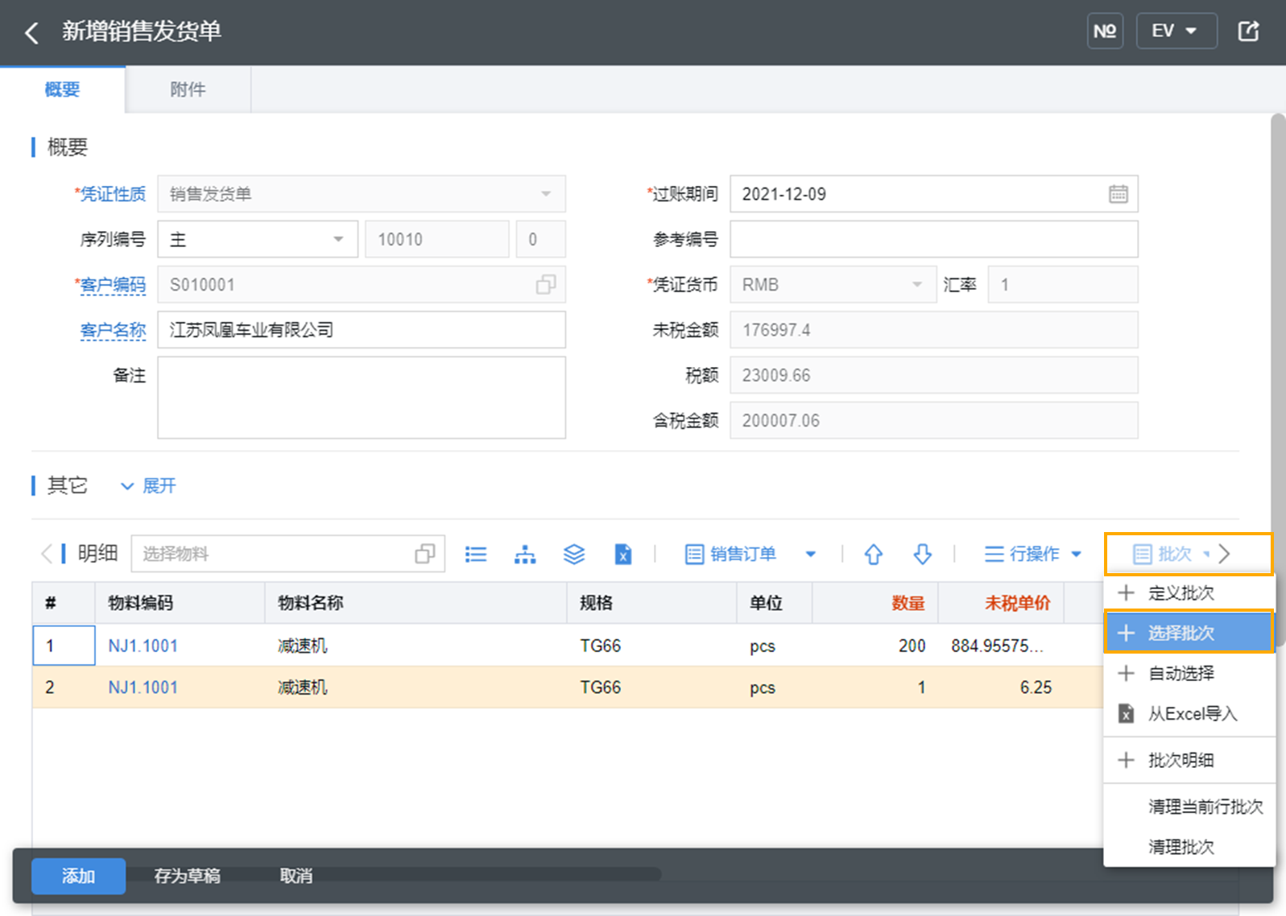
Task: Click the 10010 serial number field
Action: pyautogui.click(x=437, y=239)
